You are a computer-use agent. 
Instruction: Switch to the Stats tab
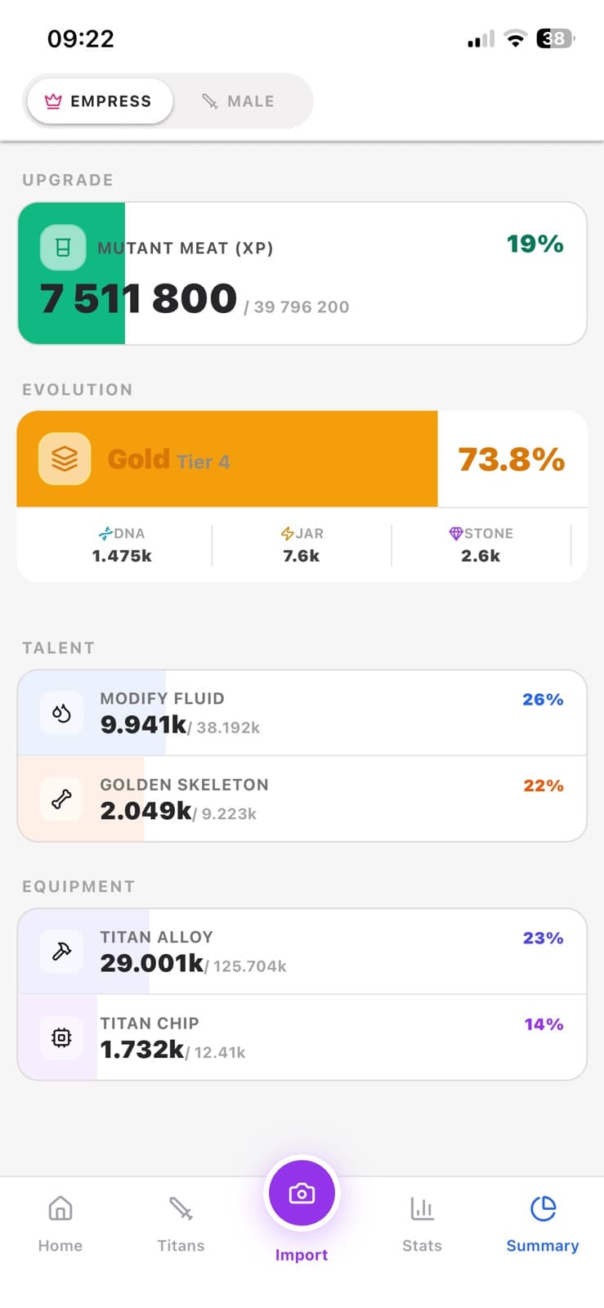pos(422,1224)
